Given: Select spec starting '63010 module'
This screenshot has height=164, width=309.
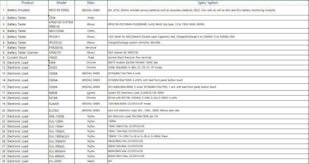Looking at the screenshot, I should [x=208, y=63].
